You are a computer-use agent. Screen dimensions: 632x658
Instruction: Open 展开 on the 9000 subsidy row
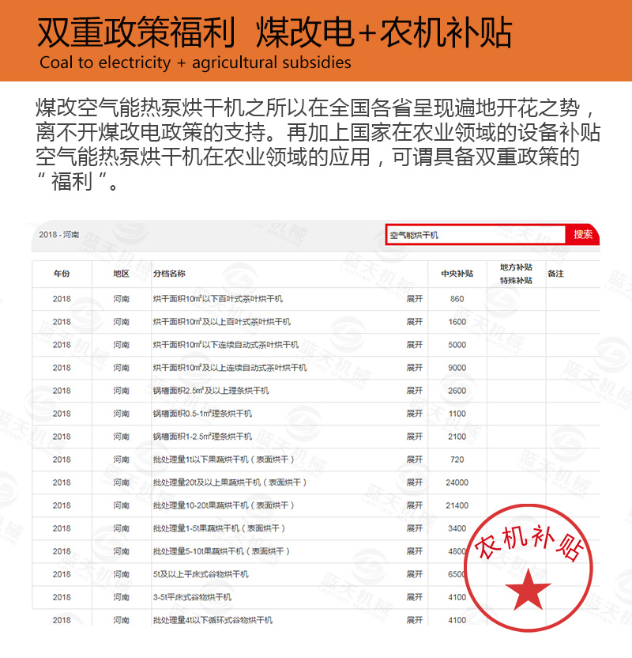414,368
